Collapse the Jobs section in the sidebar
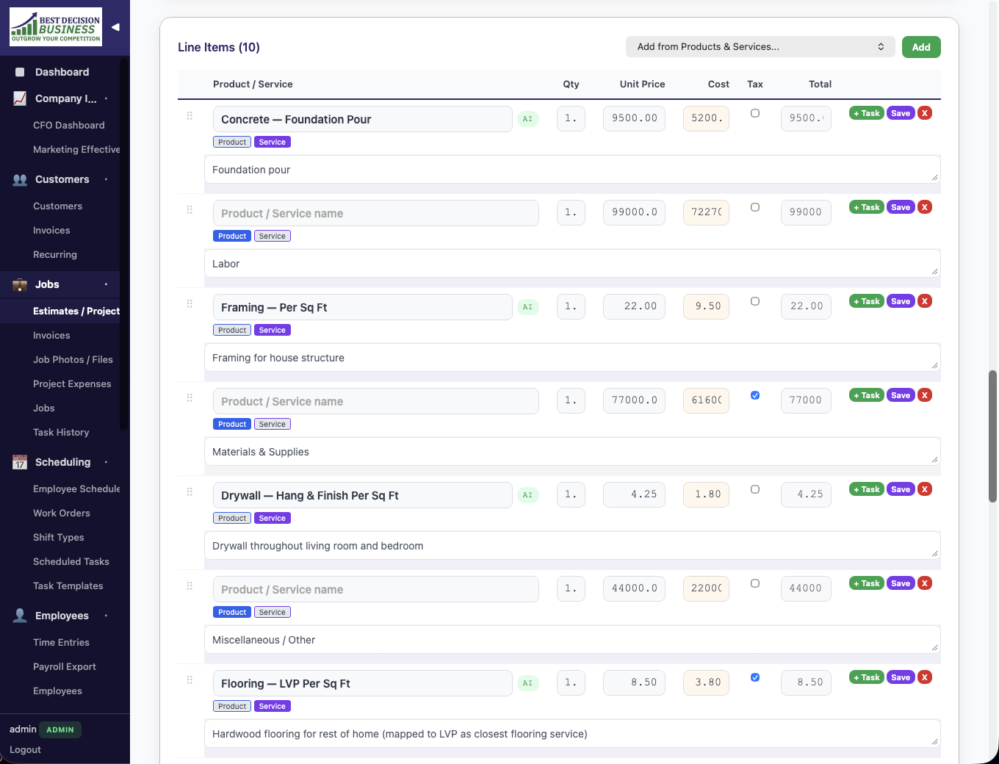Image resolution: width=999 pixels, height=764 pixels. coord(105,284)
